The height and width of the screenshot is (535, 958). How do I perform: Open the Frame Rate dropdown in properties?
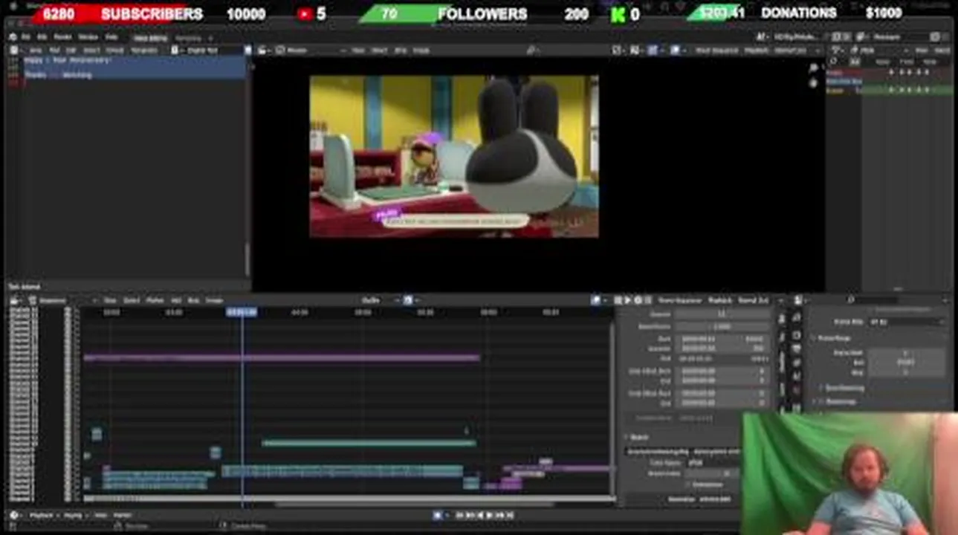(906, 322)
